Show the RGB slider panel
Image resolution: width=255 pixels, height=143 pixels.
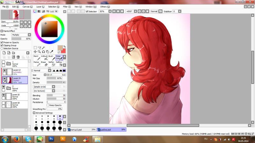tap(39, 11)
